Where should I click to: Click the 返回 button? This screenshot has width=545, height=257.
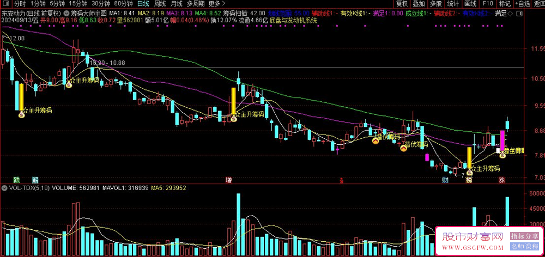(539, 4)
